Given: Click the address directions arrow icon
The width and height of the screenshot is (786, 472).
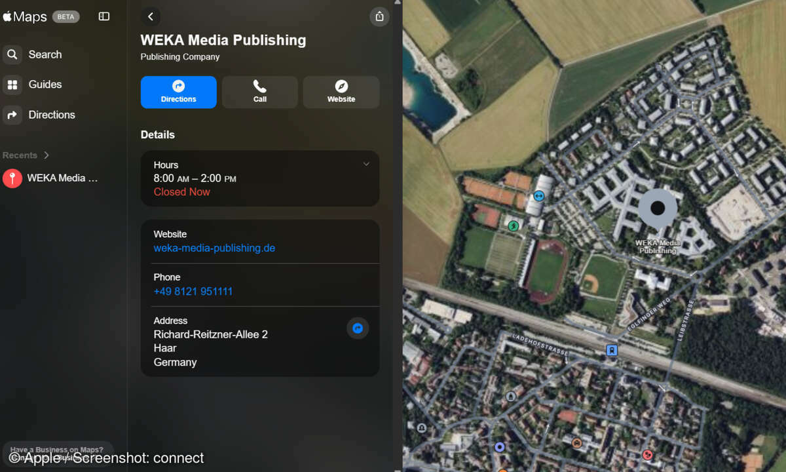Looking at the screenshot, I should click(x=358, y=328).
